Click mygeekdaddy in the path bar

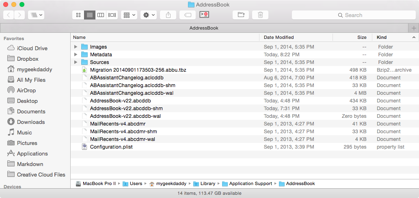click(168, 183)
